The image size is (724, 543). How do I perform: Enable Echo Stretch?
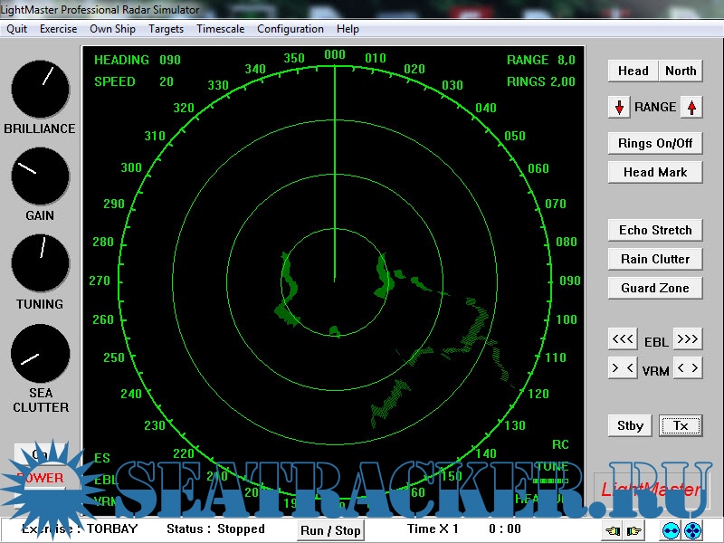655,230
